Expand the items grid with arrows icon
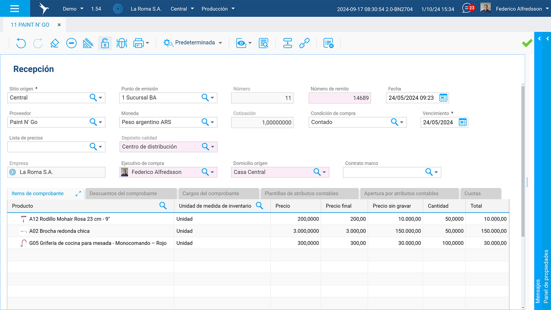The width and height of the screenshot is (551, 310). pyautogui.click(x=78, y=194)
